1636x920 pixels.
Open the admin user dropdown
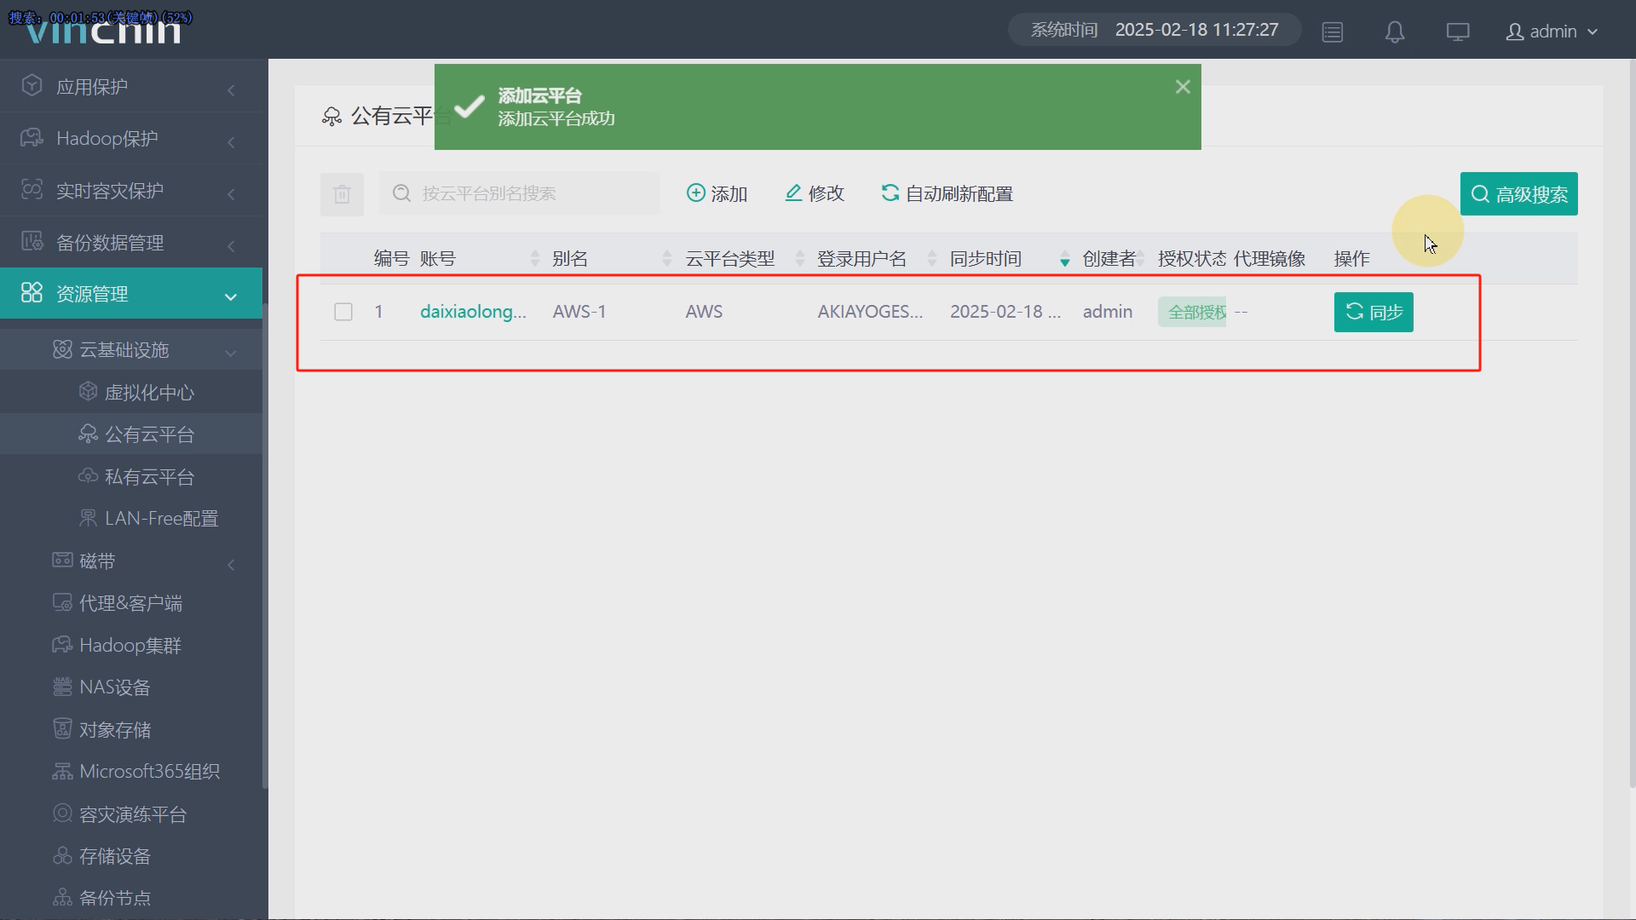click(1552, 32)
